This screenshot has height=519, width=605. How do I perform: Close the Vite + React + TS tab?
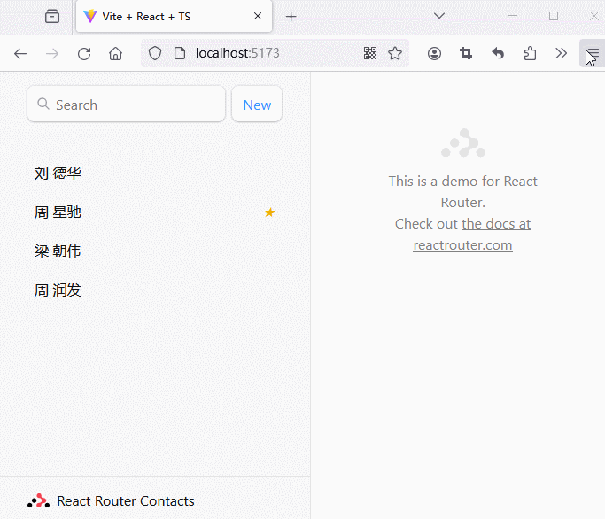point(258,17)
